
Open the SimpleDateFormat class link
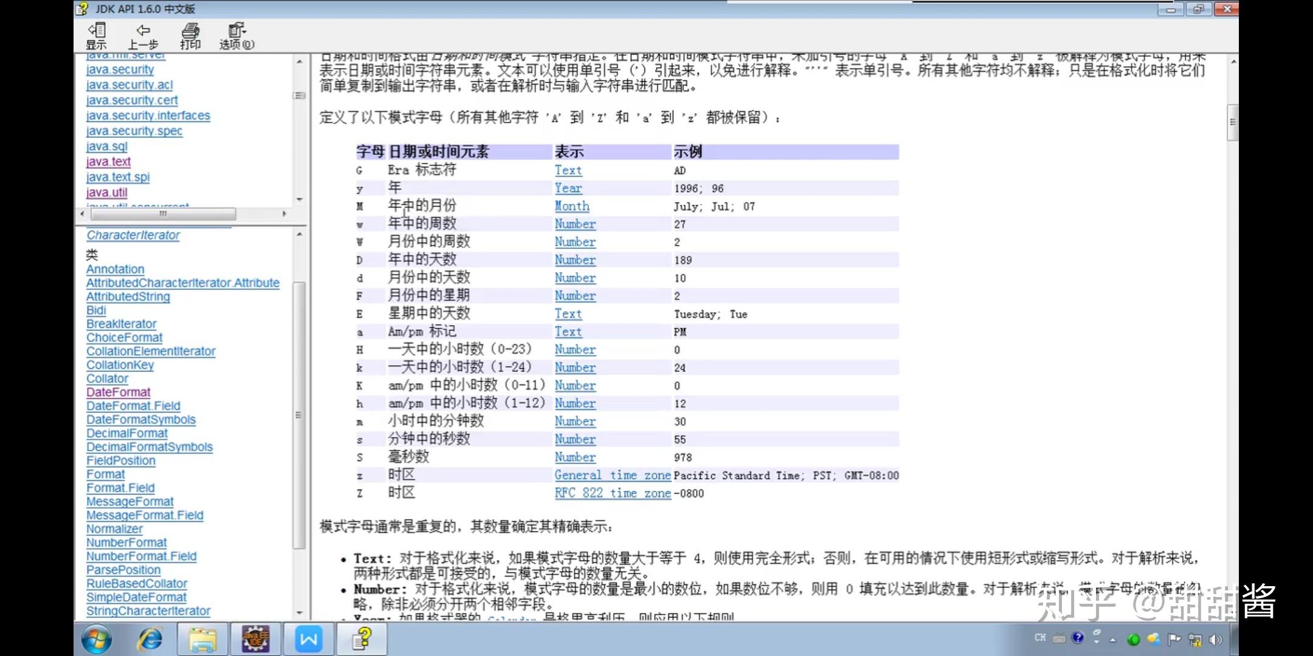pos(136,597)
